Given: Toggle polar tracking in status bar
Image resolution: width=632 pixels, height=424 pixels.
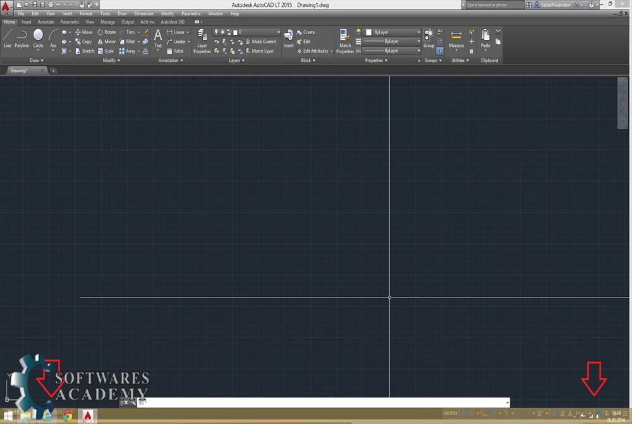Looking at the screenshot, I should pyautogui.click(x=494, y=413).
